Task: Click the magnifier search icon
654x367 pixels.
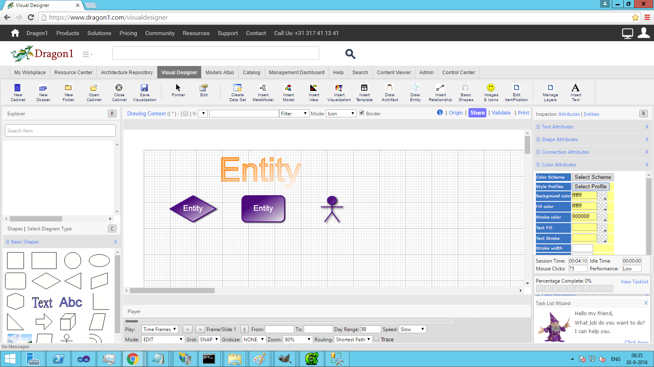Action: [x=350, y=54]
